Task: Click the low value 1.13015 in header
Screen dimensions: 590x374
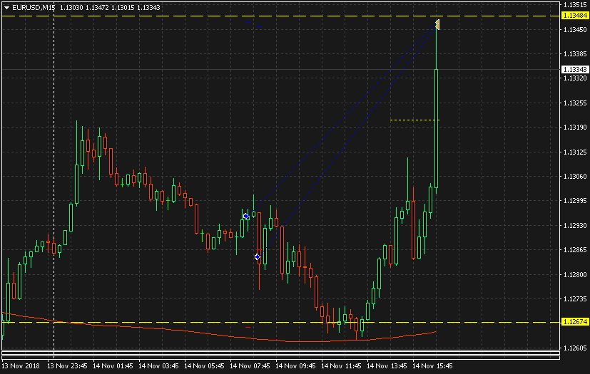Action: pos(123,8)
